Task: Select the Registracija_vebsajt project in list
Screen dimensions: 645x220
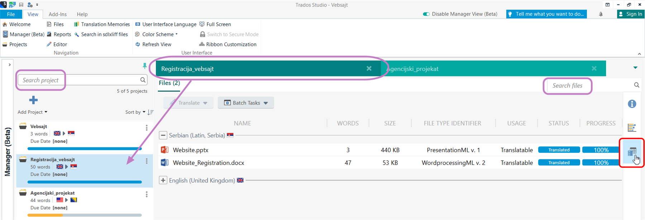Action: (x=85, y=170)
